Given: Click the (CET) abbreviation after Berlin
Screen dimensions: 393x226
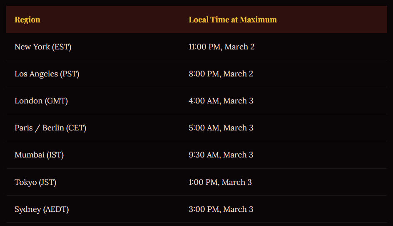Looking at the screenshot, I should (x=76, y=128).
